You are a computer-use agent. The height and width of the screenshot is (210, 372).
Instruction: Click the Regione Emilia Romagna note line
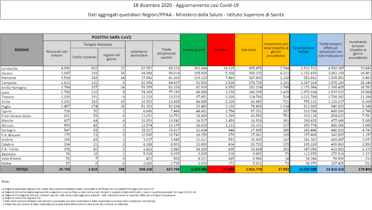point(99,192)
